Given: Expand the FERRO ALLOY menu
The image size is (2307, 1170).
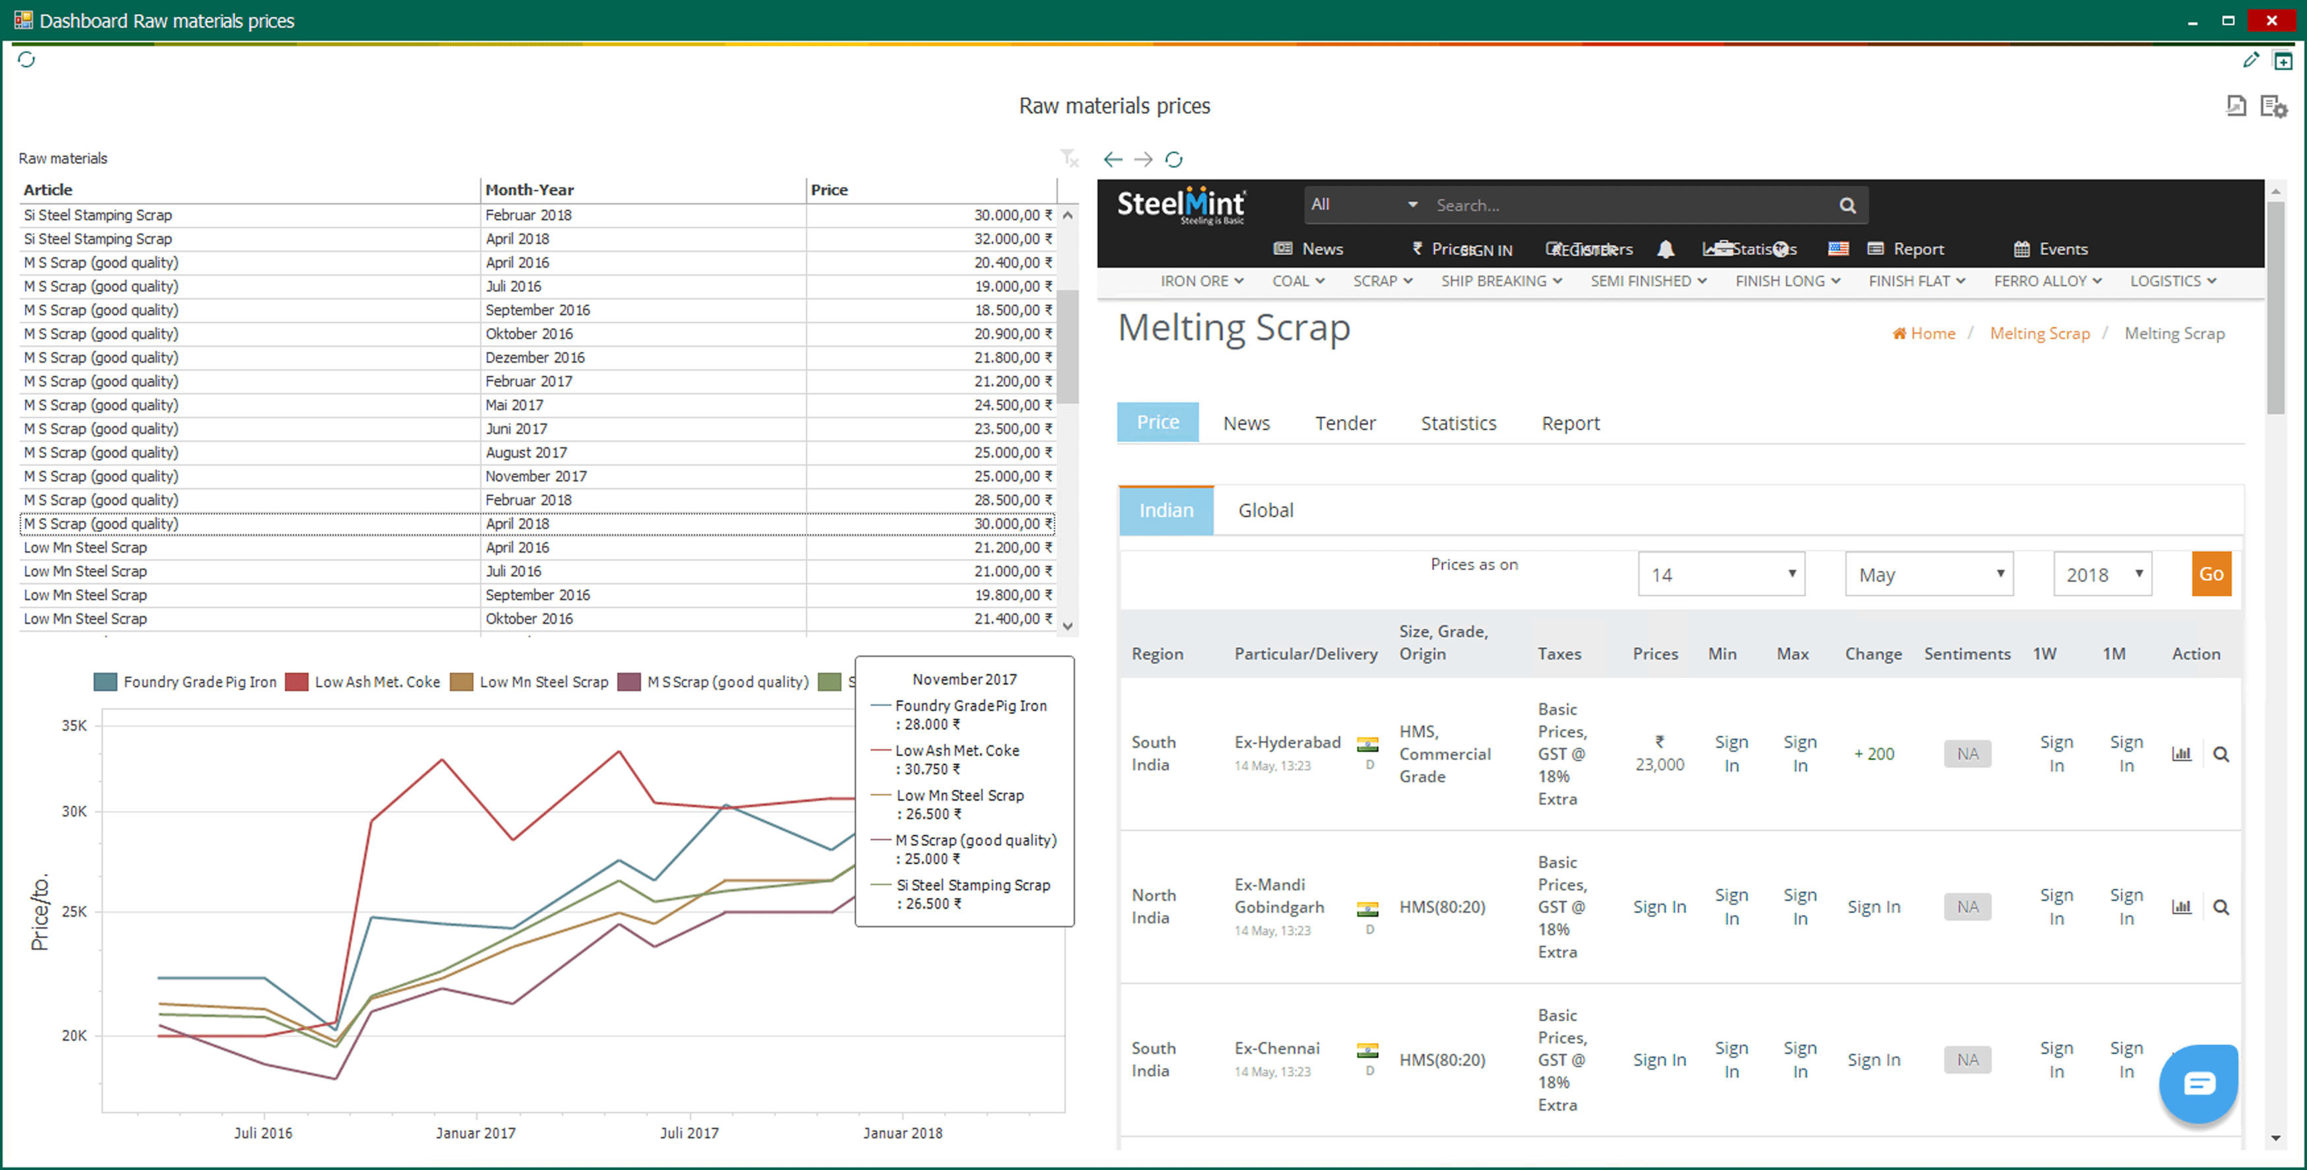Looking at the screenshot, I should [x=2047, y=280].
